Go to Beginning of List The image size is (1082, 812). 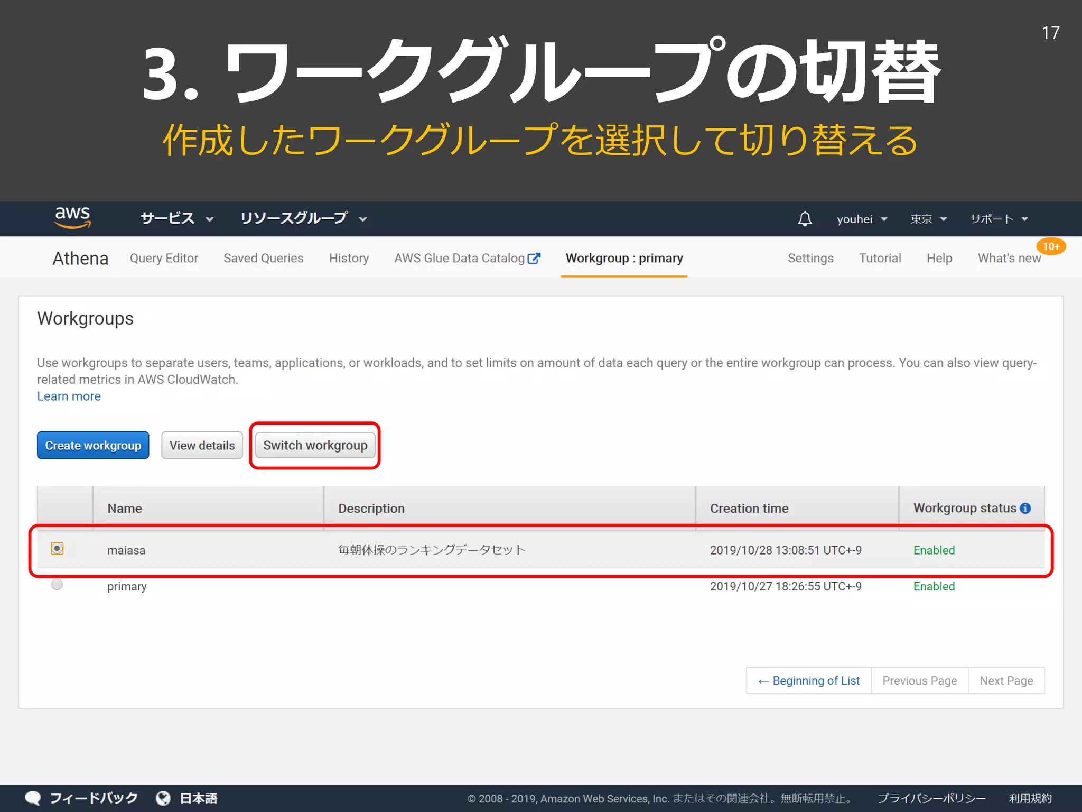(x=808, y=680)
